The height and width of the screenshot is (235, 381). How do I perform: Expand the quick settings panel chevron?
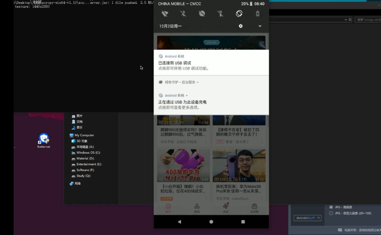pos(260,26)
